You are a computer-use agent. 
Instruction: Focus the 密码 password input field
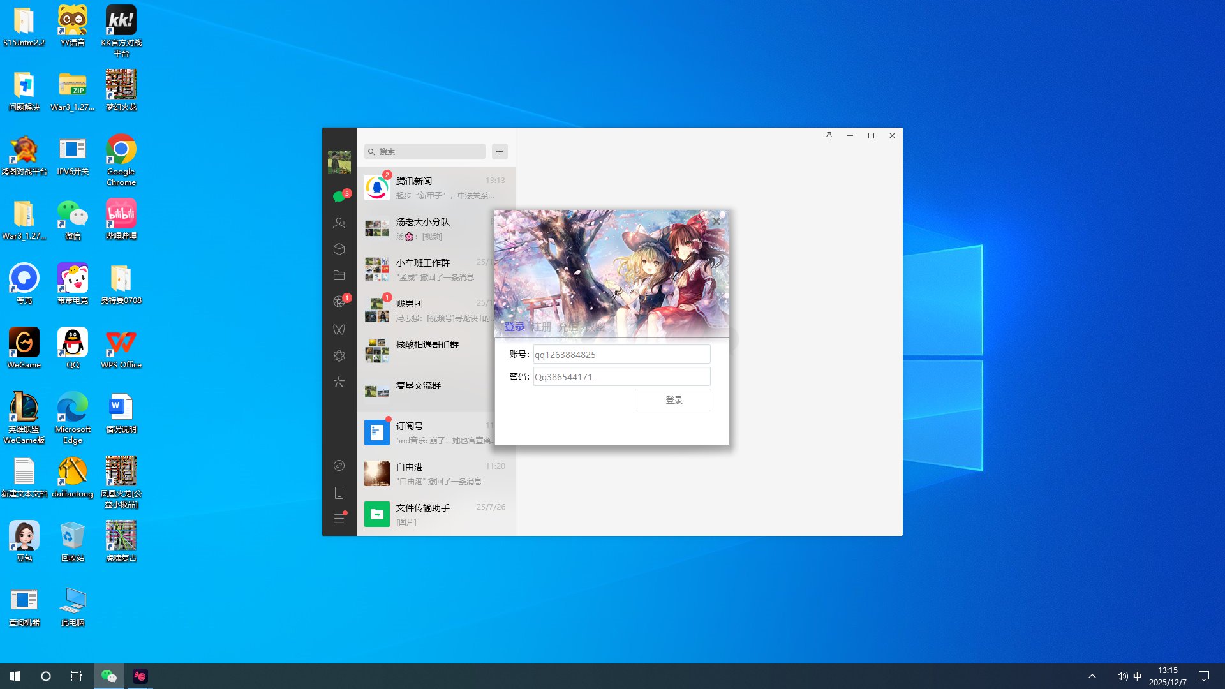point(621,377)
